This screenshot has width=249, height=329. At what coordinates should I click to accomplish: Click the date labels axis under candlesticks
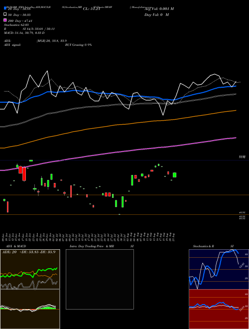89,237
